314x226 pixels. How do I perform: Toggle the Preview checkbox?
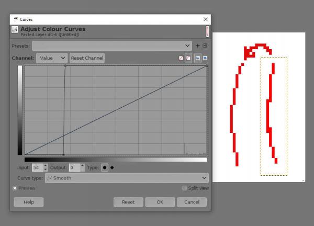(x=15, y=188)
